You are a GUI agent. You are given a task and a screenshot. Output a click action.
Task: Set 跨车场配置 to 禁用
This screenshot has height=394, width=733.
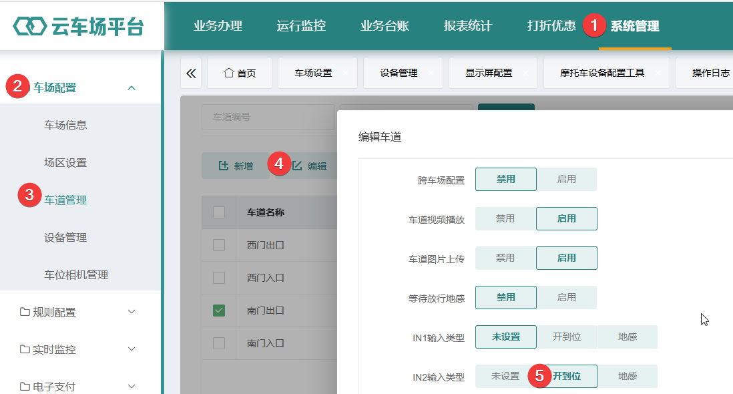coord(506,179)
